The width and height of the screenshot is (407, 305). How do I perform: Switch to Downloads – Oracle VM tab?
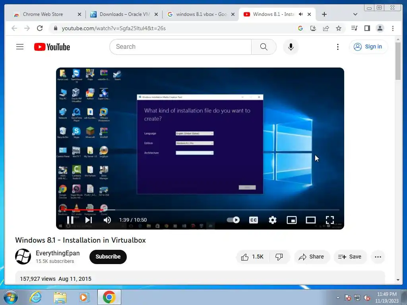click(x=124, y=14)
